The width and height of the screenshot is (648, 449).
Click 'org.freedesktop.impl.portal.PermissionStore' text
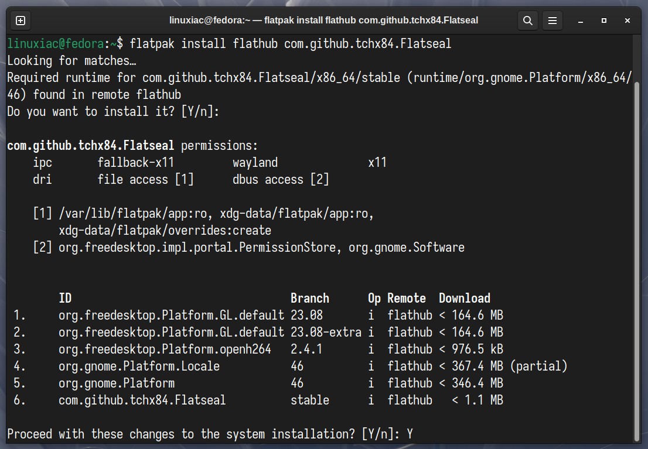(197, 248)
